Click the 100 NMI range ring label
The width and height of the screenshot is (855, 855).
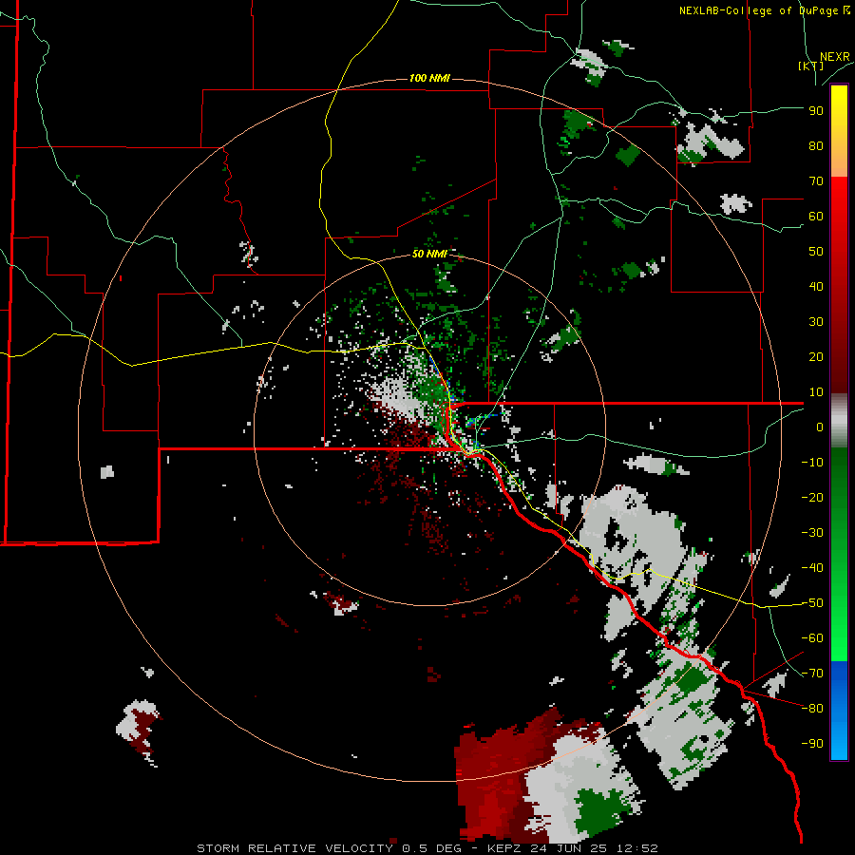pos(429,79)
